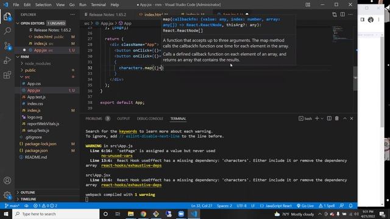Open logo.svg in the file tree
The image size is (390, 219).
coord(35,117)
